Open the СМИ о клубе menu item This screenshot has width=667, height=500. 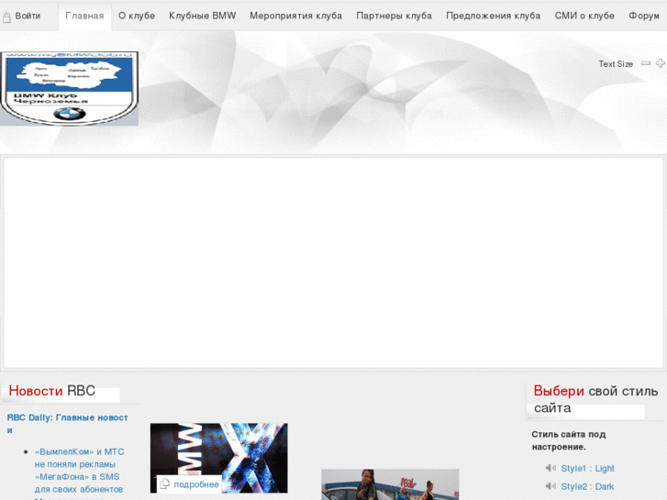coord(584,16)
